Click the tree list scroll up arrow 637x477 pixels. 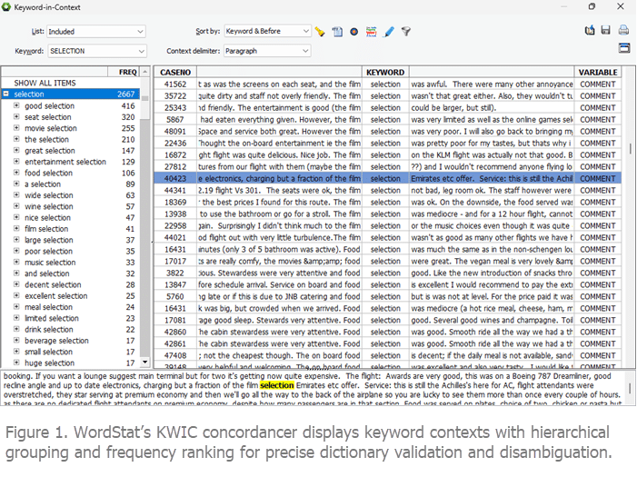[x=144, y=72]
